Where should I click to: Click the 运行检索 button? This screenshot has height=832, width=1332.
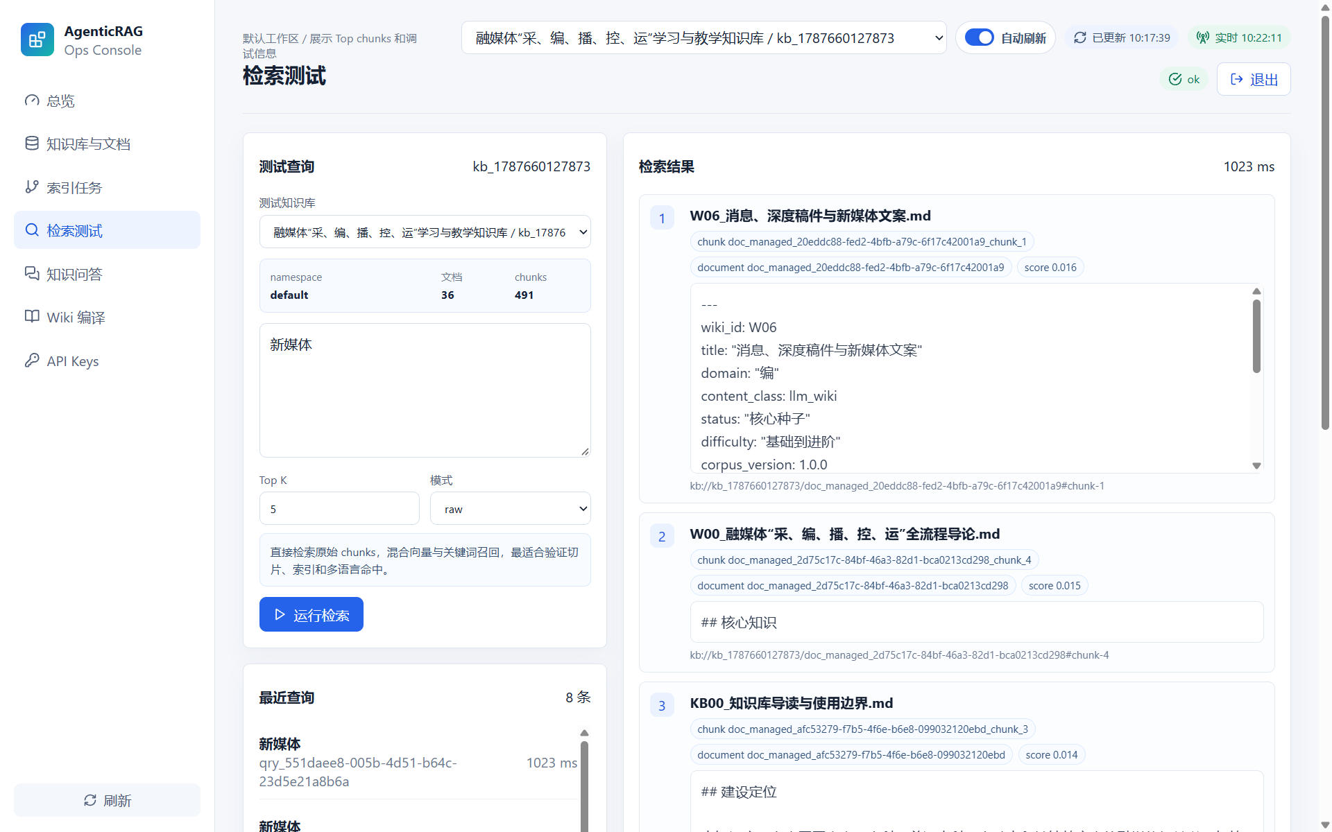pos(311,614)
